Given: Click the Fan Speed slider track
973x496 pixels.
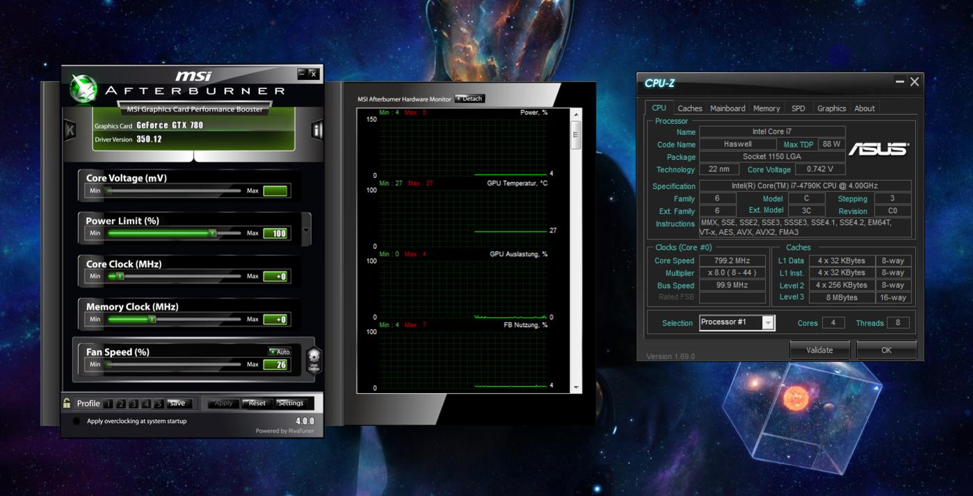Looking at the screenshot, I should tap(174, 364).
